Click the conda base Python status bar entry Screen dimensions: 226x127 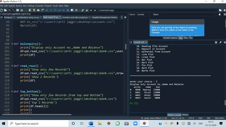pyautogui.click(x=154, y=118)
